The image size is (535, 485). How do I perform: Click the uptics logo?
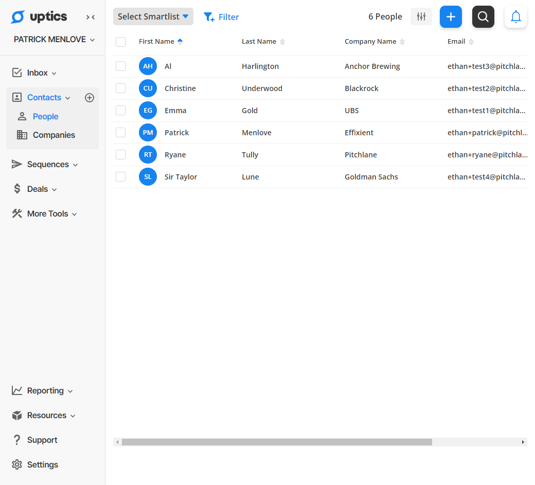pos(39,16)
